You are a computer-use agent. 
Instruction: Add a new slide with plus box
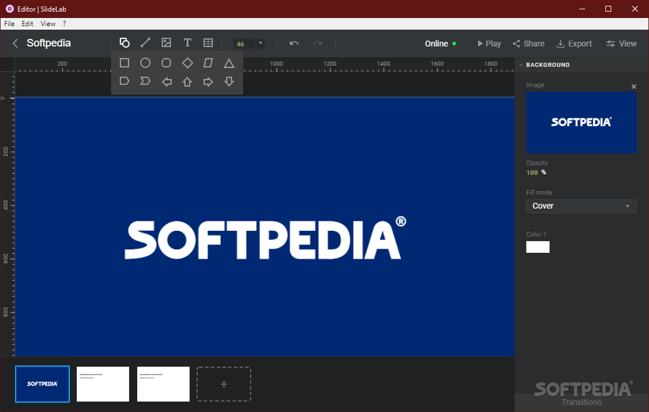[x=224, y=384]
